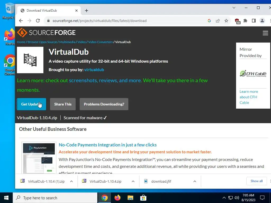Click the Google icon in address bar

pyautogui.click(x=209, y=21)
